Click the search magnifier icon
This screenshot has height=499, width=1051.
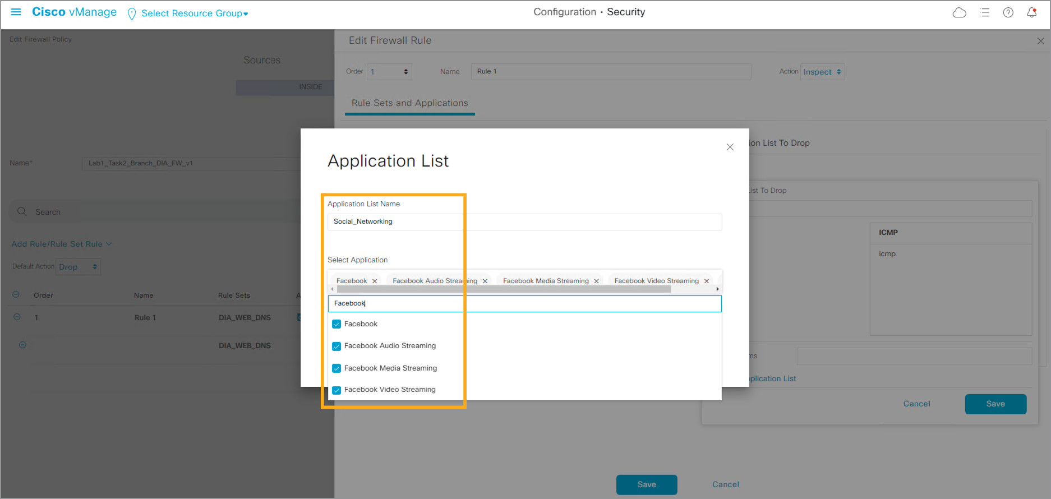coord(22,211)
